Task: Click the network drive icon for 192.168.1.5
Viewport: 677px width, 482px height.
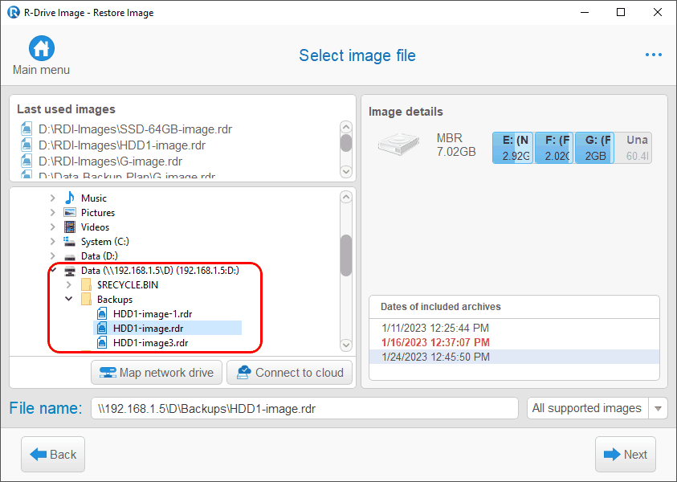Action: point(70,271)
